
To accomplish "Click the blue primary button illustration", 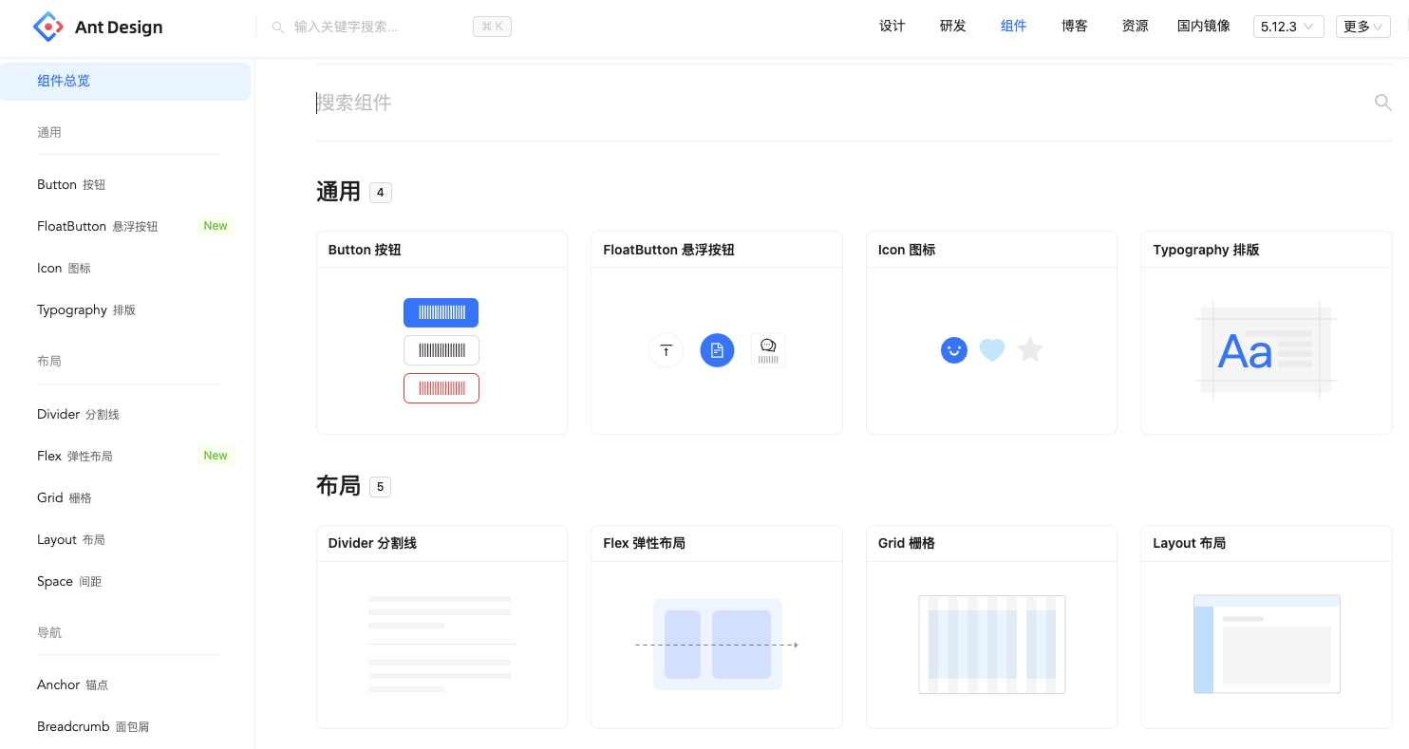I will [441, 312].
